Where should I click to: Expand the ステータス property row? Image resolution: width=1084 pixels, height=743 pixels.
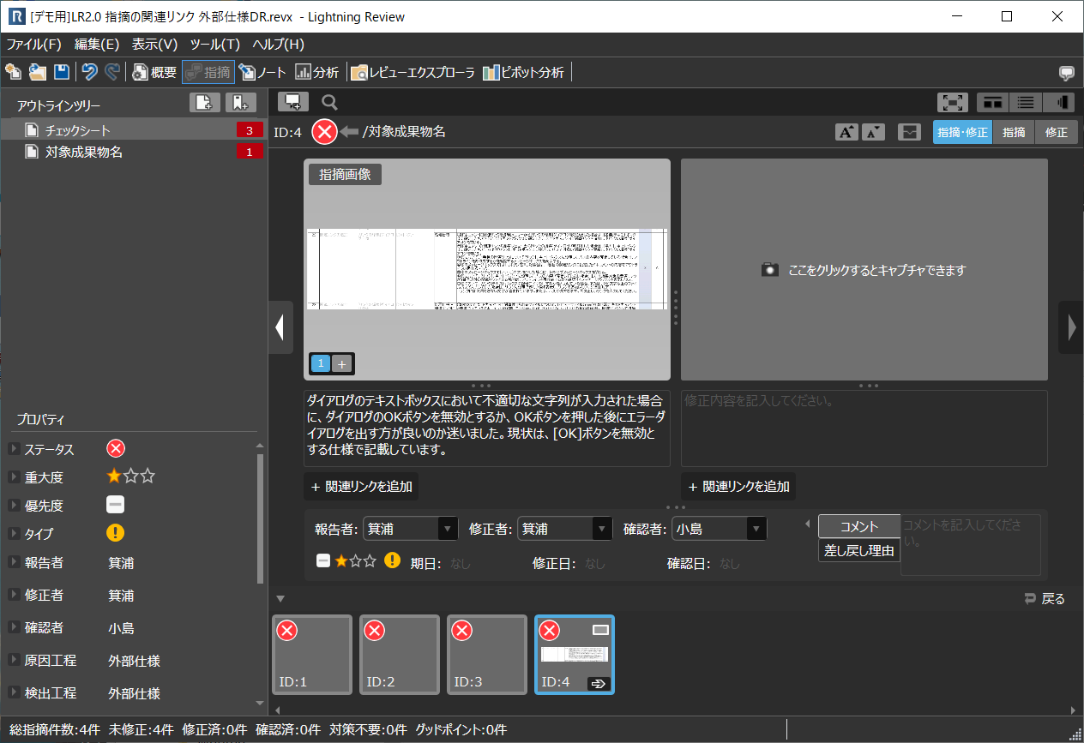(x=14, y=450)
